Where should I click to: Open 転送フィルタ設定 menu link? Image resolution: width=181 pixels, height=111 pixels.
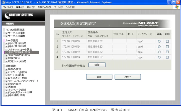point(17,61)
